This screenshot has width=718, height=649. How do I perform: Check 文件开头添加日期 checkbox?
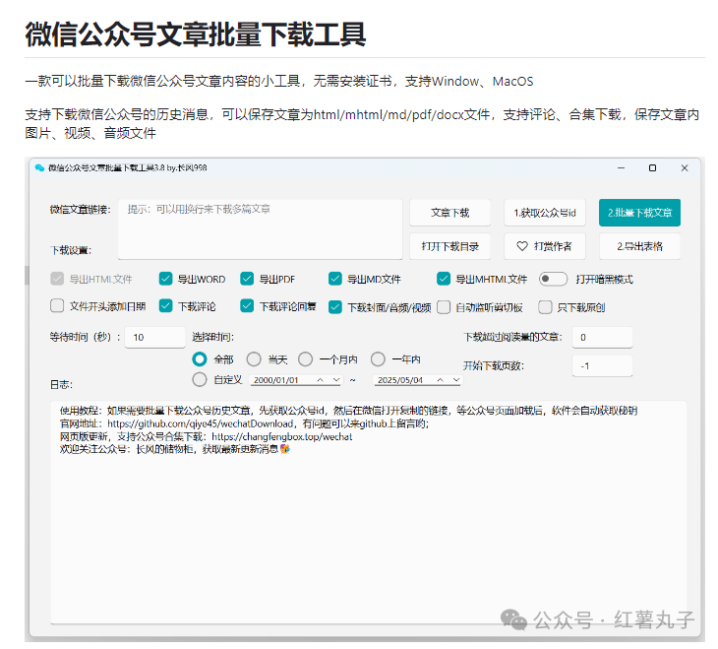click(57, 305)
